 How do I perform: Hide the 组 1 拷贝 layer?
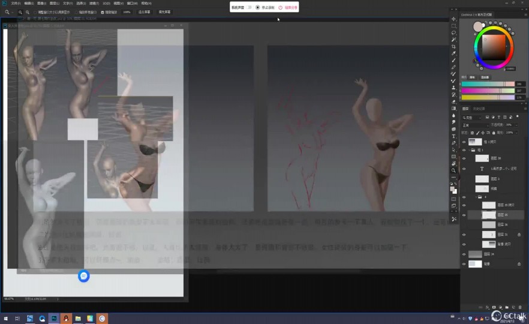point(464,142)
